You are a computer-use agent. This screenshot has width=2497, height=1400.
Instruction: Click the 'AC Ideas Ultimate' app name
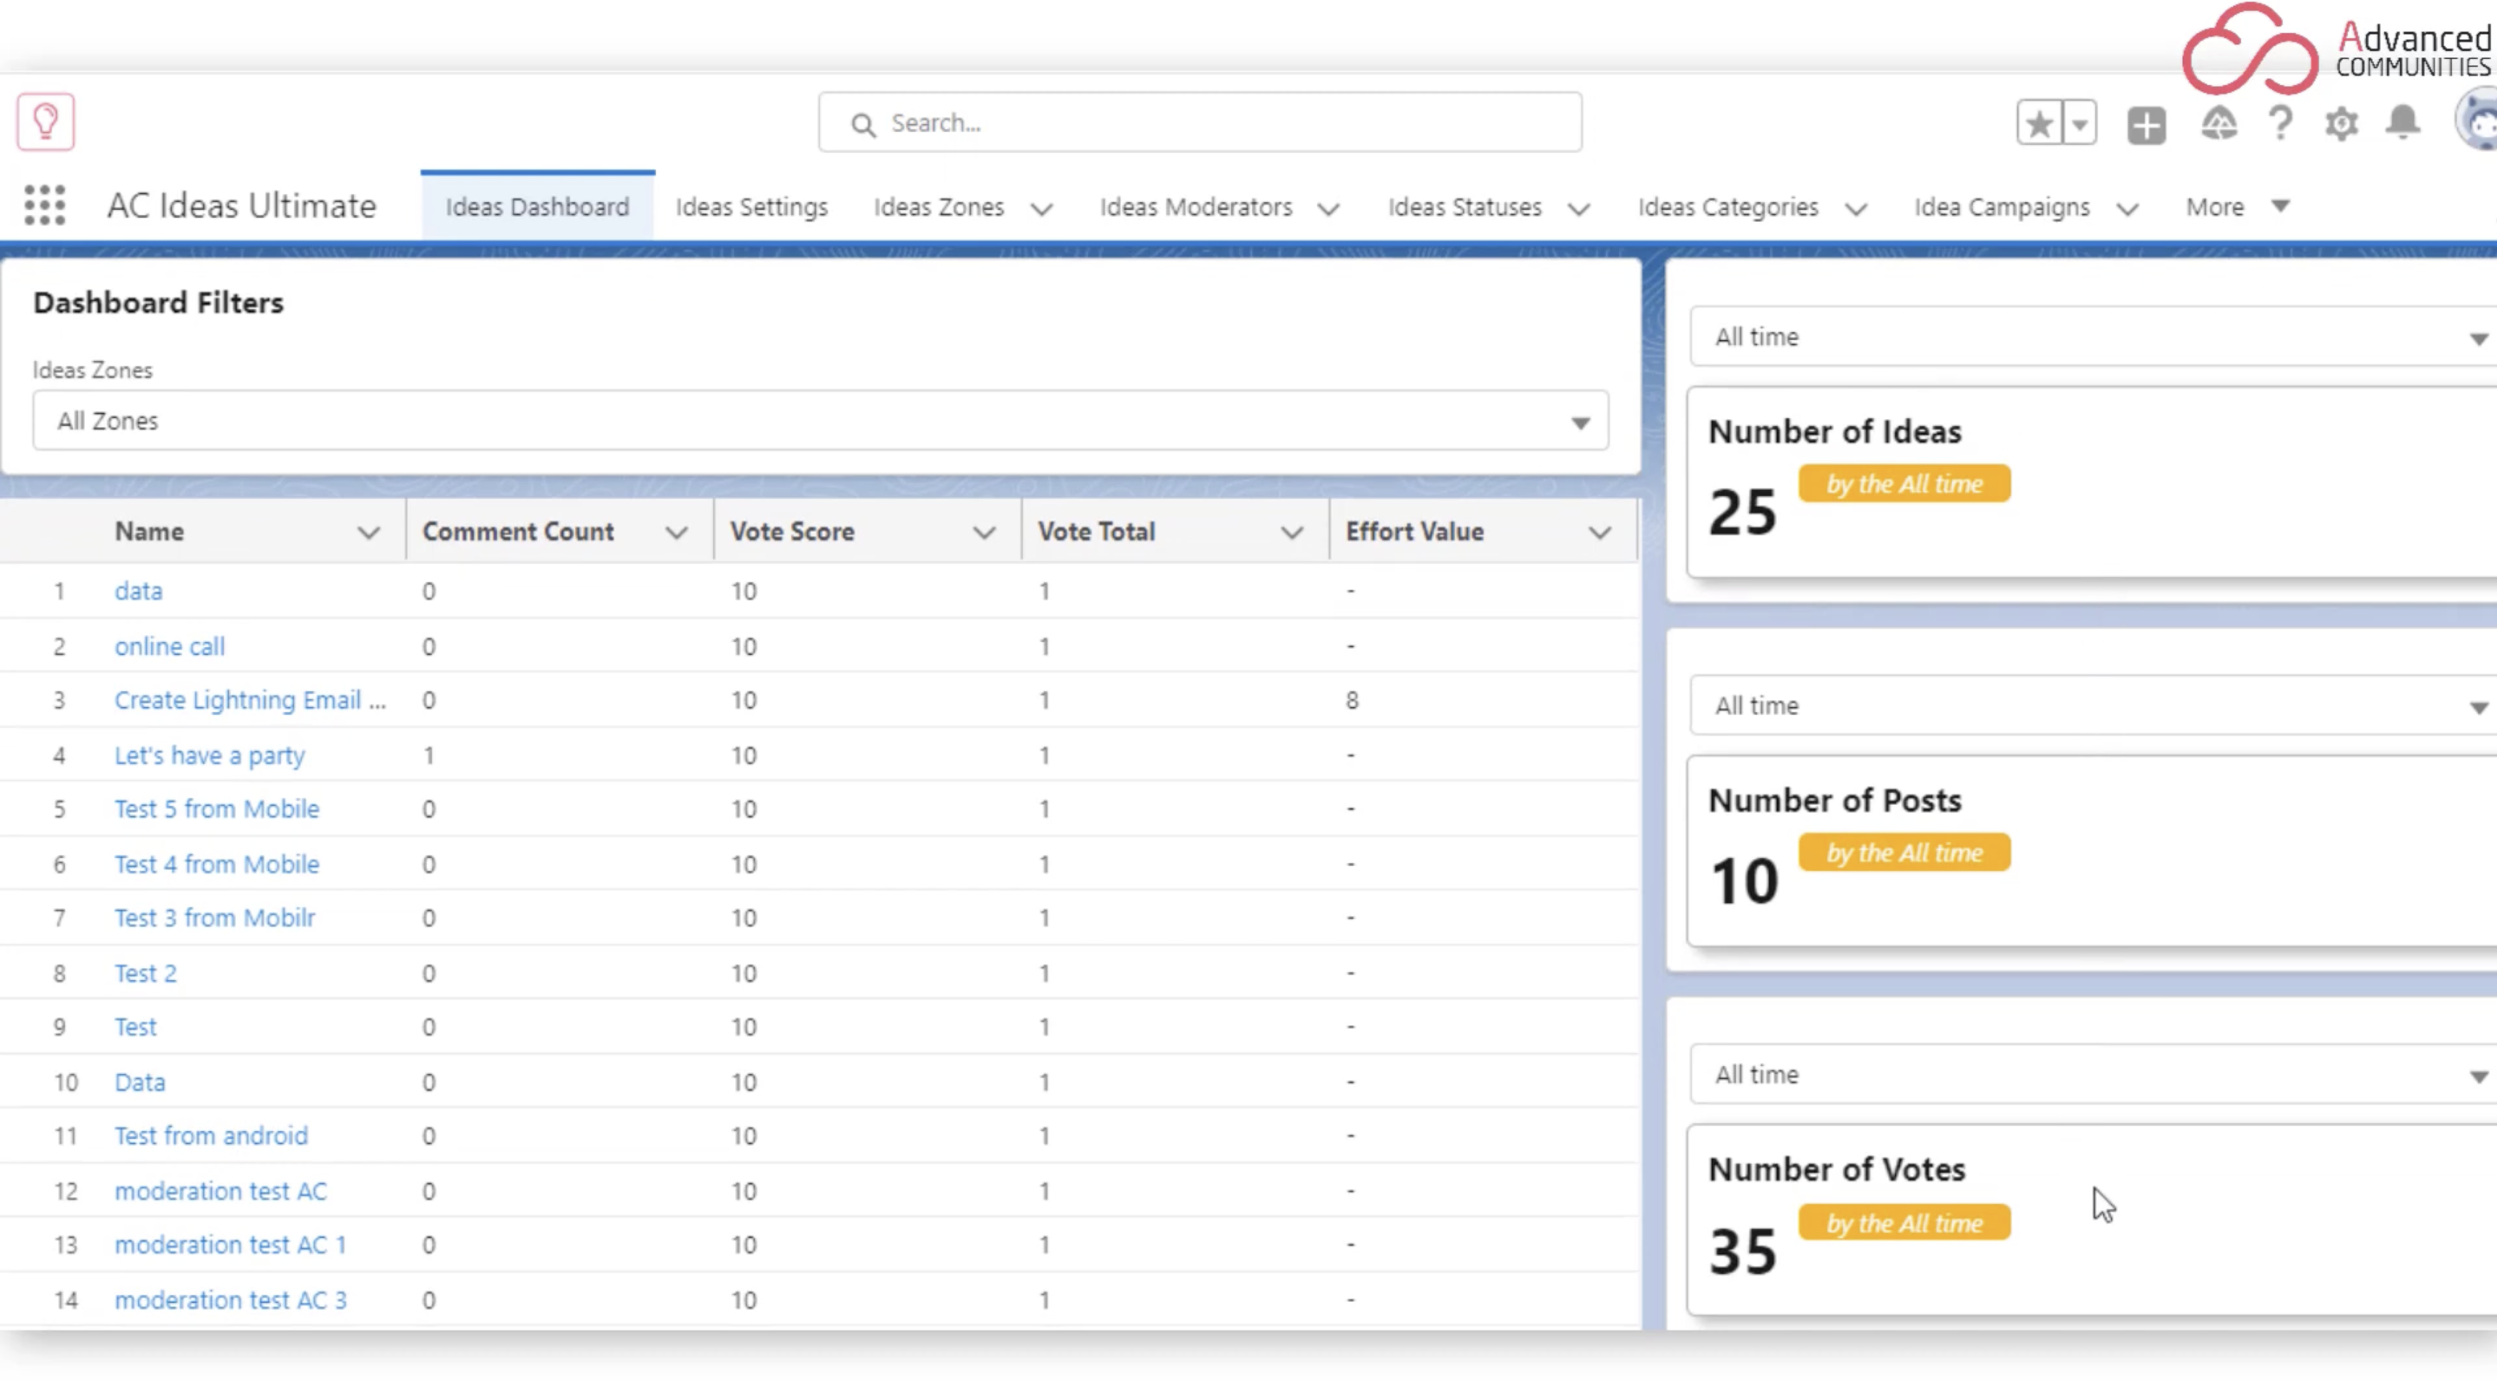click(241, 206)
